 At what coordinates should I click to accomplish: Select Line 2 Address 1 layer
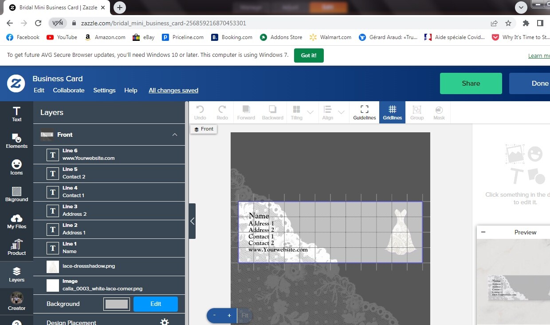109,229
